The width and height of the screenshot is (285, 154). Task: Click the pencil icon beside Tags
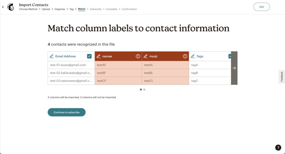click(x=193, y=56)
